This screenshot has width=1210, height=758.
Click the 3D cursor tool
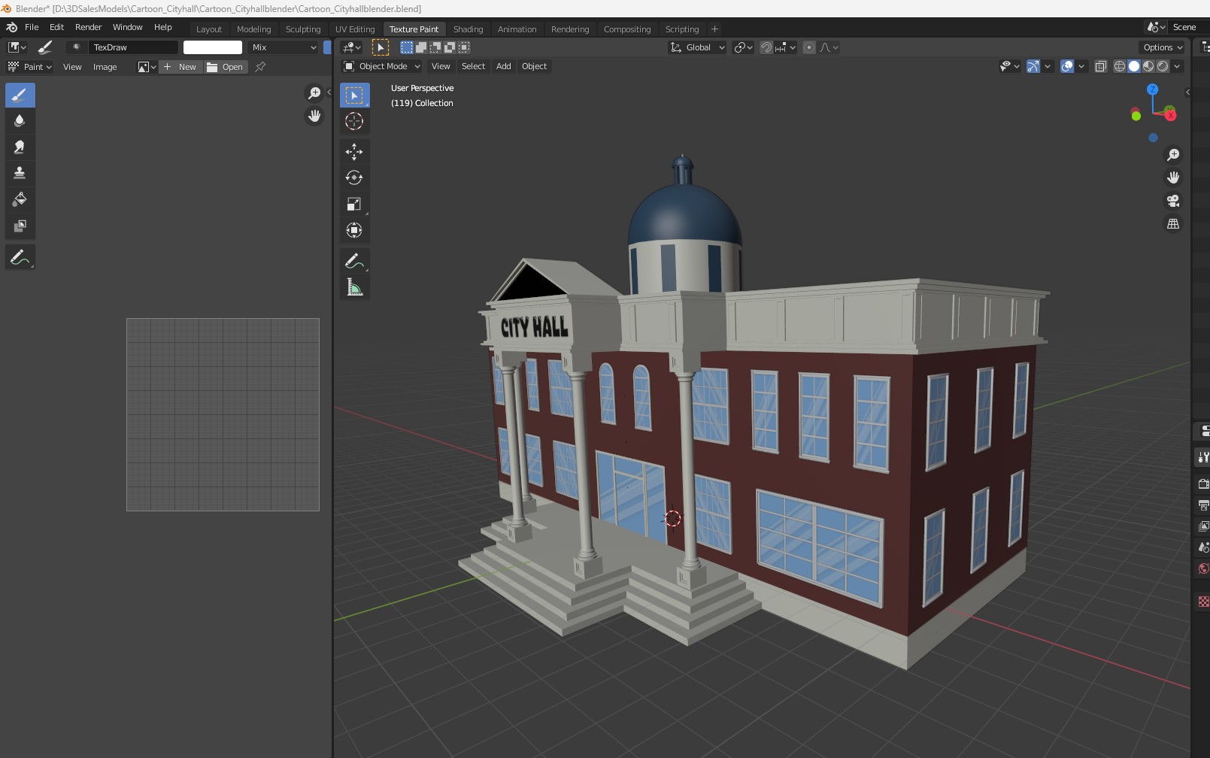354,121
